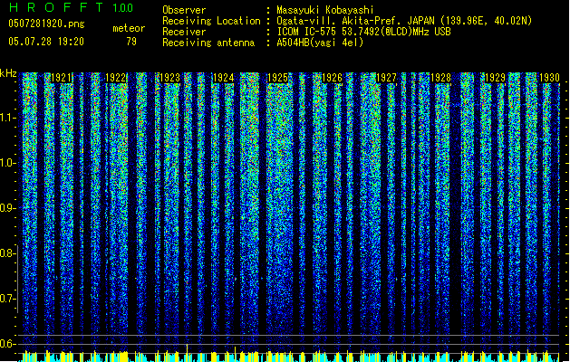Click the Observer label
570x362 pixels.
(x=184, y=10)
